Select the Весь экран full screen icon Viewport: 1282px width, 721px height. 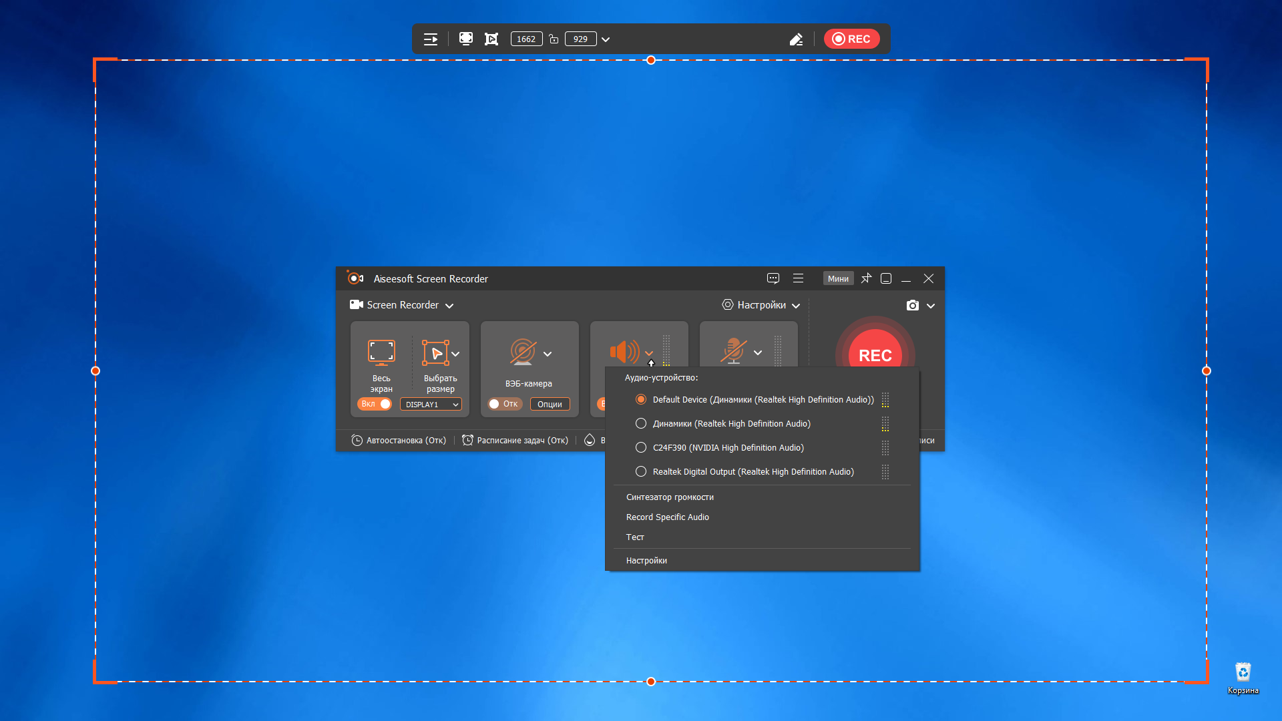[x=381, y=352]
